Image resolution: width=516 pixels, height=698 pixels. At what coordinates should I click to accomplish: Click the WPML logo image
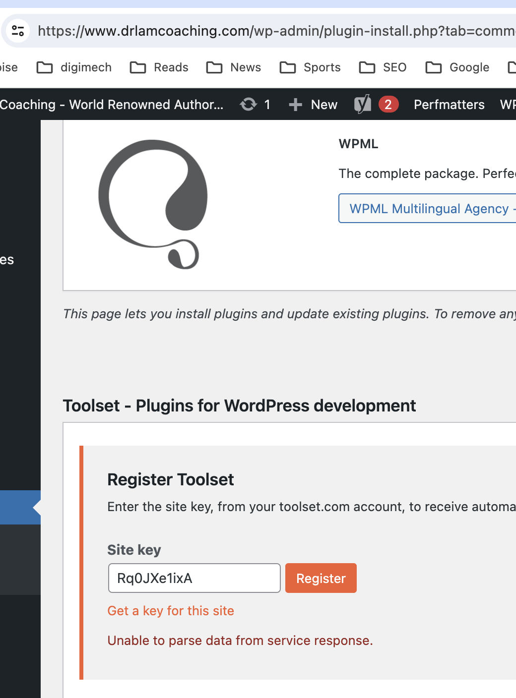click(x=153, y=204)
